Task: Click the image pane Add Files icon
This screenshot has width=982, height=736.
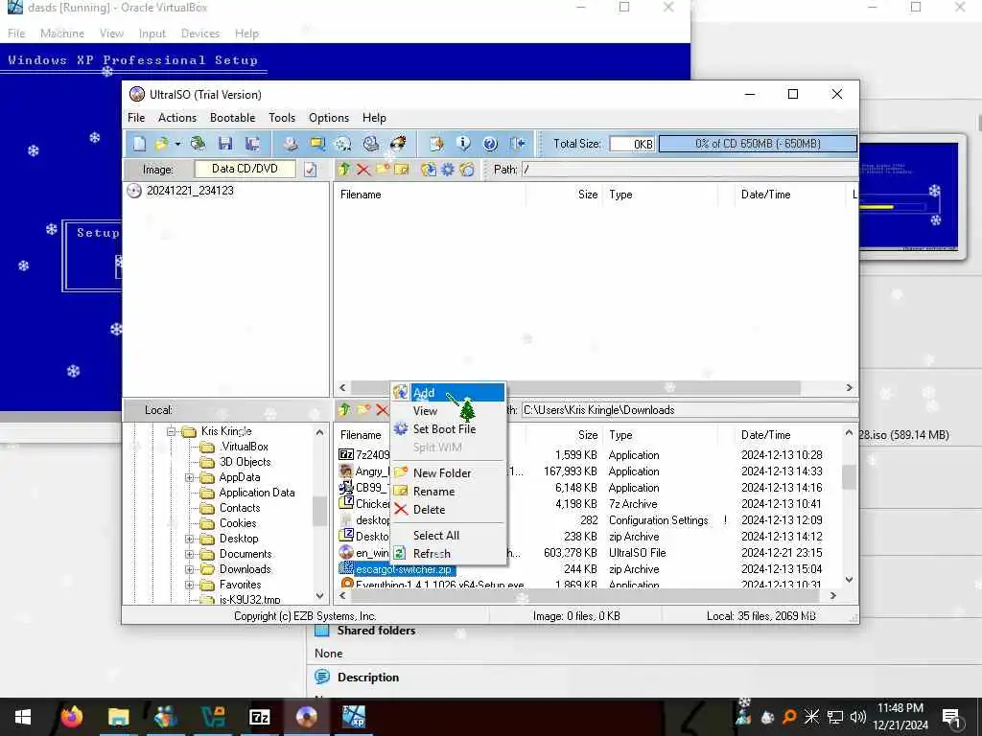Action: pyautogui.click(x=429, y=169)
